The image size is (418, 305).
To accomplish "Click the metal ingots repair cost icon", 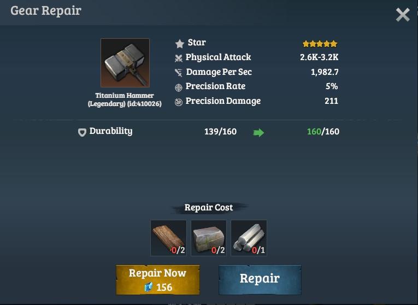I will click(x=249, y=238).
